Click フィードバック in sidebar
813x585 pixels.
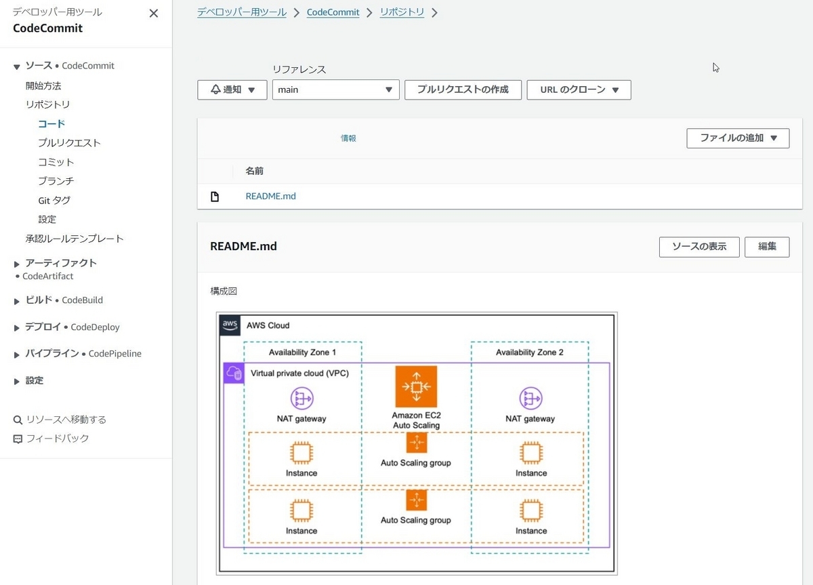pyautogui.click(x=58, y=439)
